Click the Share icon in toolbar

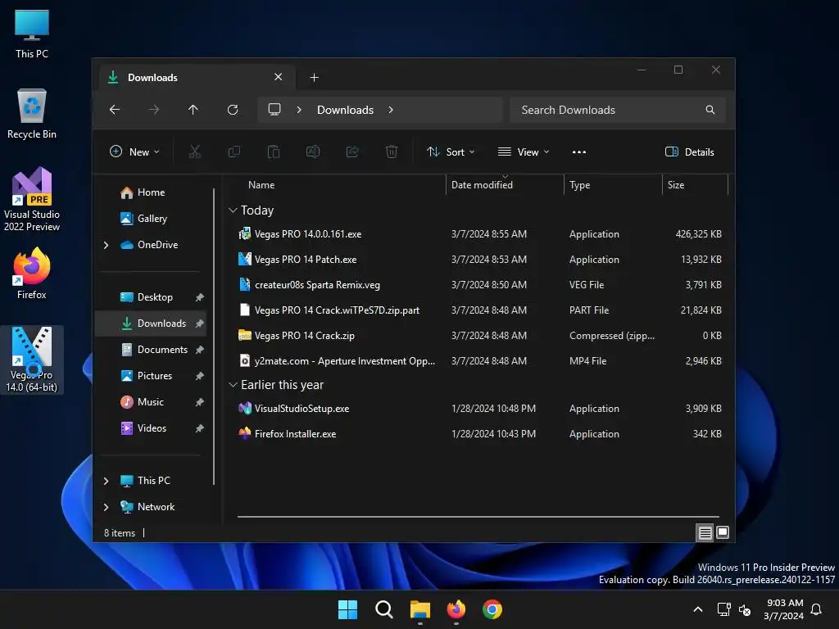352,152
